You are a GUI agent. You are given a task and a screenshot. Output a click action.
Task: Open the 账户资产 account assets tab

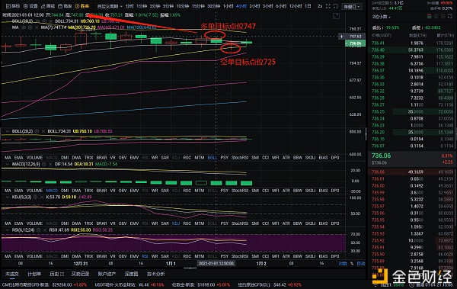[107, 274]
